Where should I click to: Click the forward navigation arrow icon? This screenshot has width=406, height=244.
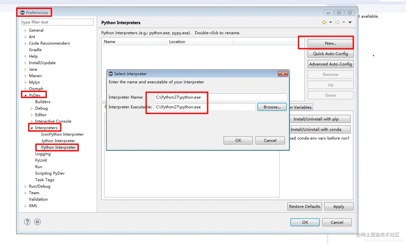337,22
